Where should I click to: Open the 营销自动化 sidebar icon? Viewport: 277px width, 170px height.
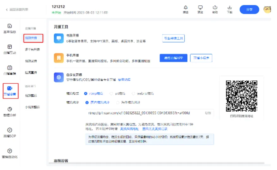click(x=9, y=151)
